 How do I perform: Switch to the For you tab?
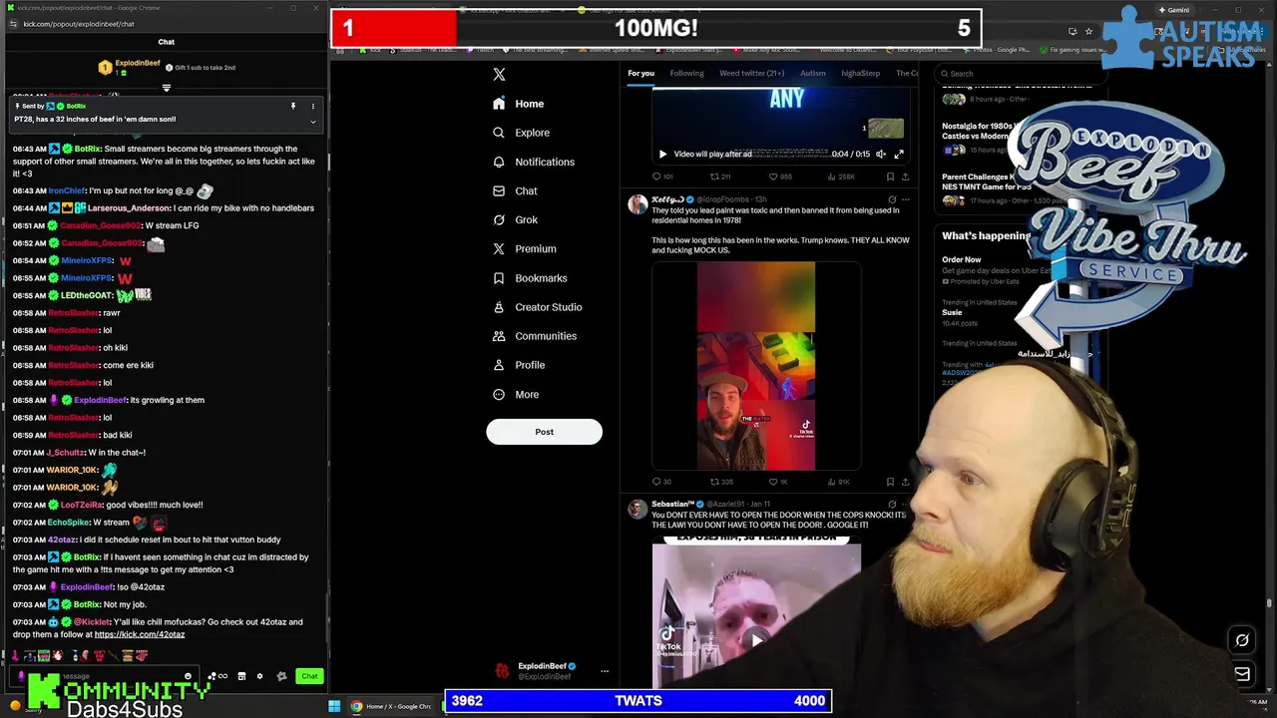(x=640, y=73)
